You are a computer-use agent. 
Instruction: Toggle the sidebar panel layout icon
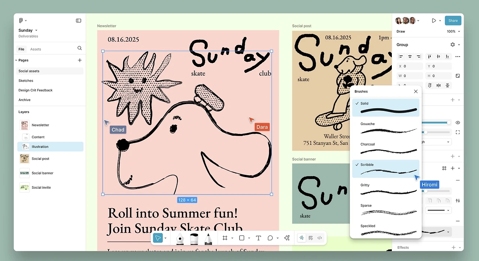(x=79, y=21)
